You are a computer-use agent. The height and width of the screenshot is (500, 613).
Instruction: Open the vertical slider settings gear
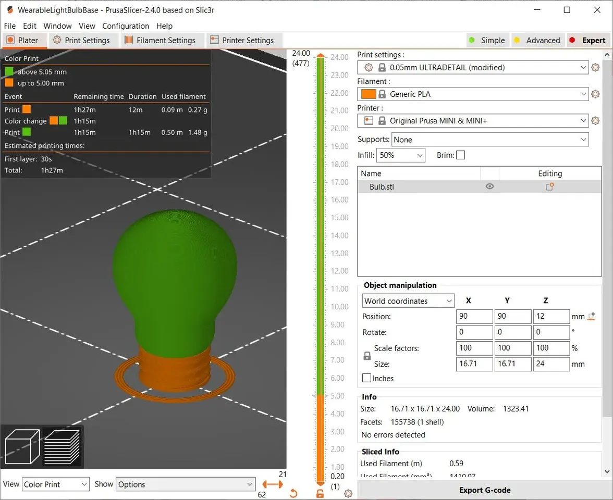click(348, 494)
